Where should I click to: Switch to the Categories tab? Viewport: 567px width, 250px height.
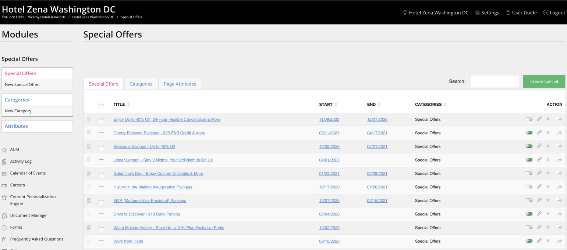[x=141, y=84]
